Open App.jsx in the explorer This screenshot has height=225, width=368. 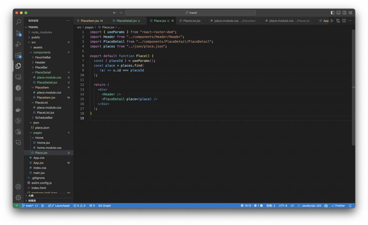click(x=49, y=163)
